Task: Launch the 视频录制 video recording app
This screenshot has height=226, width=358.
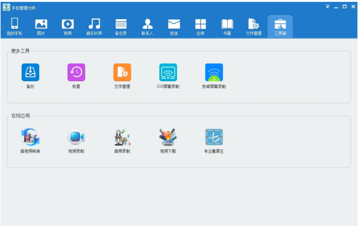Action: pos(76,141)
